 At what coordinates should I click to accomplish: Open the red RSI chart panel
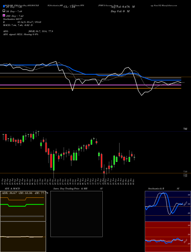tap(168, 237)
